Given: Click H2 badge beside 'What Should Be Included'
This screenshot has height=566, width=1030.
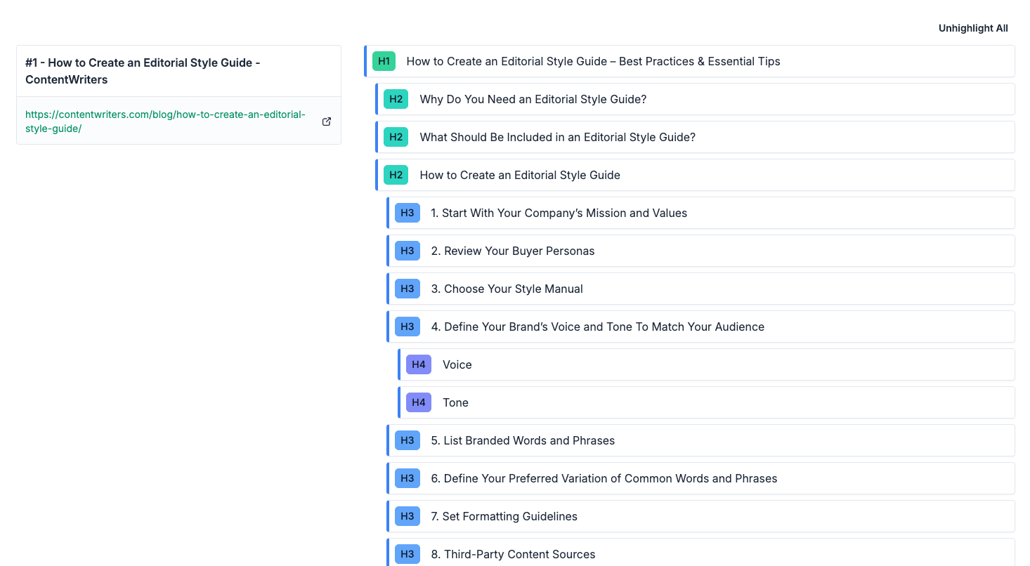Looking at the screenshot, I should coord(396,137).
